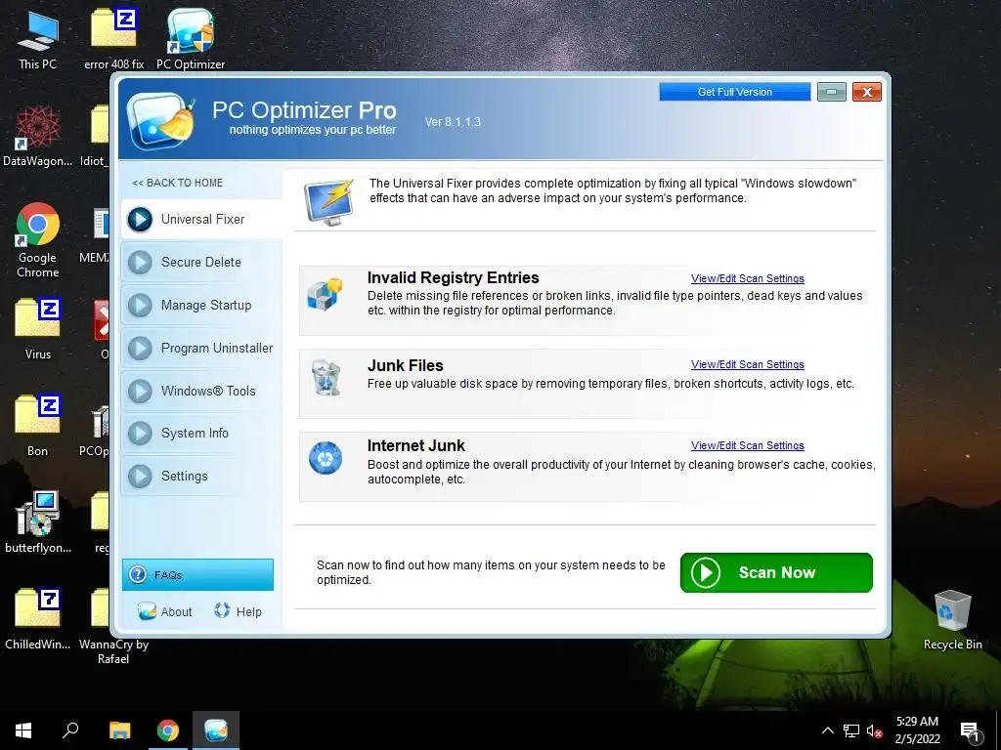Open the FAQs button in the sidebar
1001x750 pixels.
197,574
